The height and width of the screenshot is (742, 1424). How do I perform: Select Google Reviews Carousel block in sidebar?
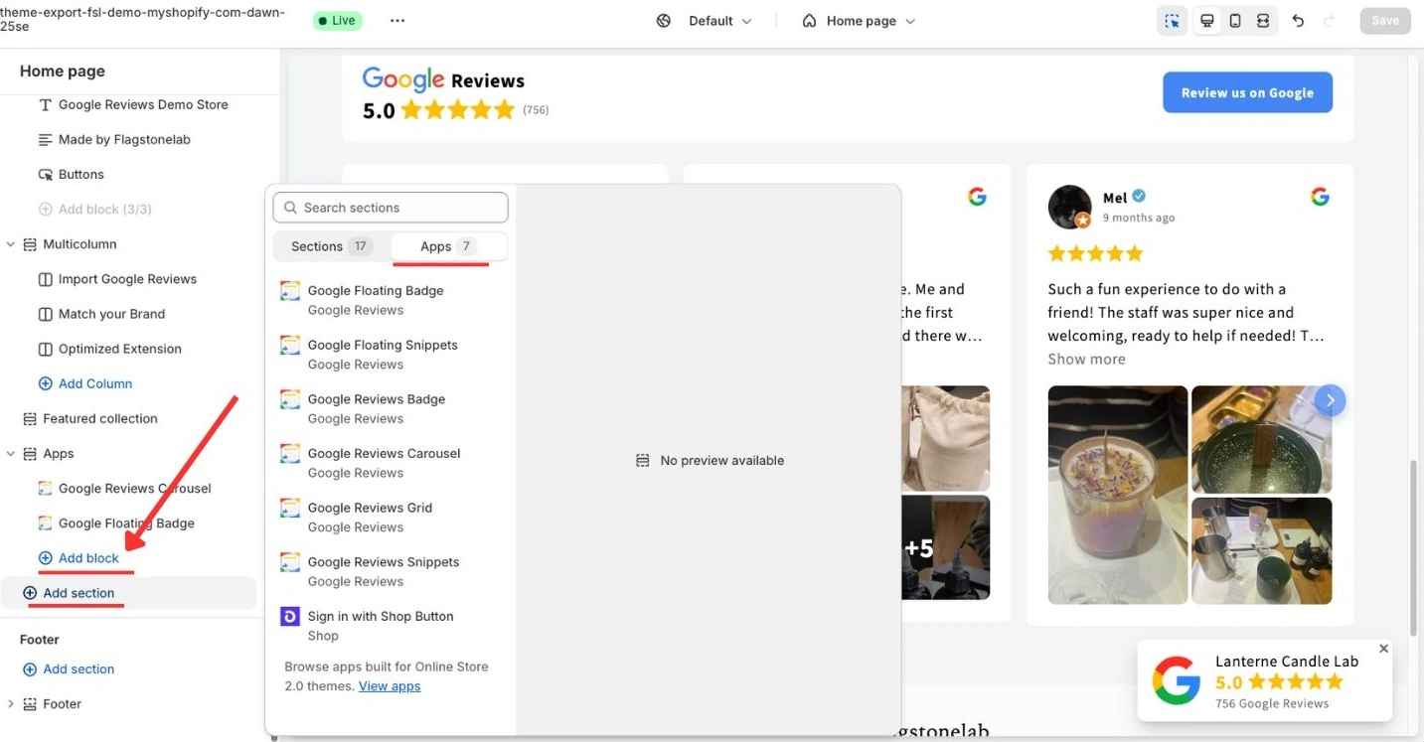(x=137, y=489)
